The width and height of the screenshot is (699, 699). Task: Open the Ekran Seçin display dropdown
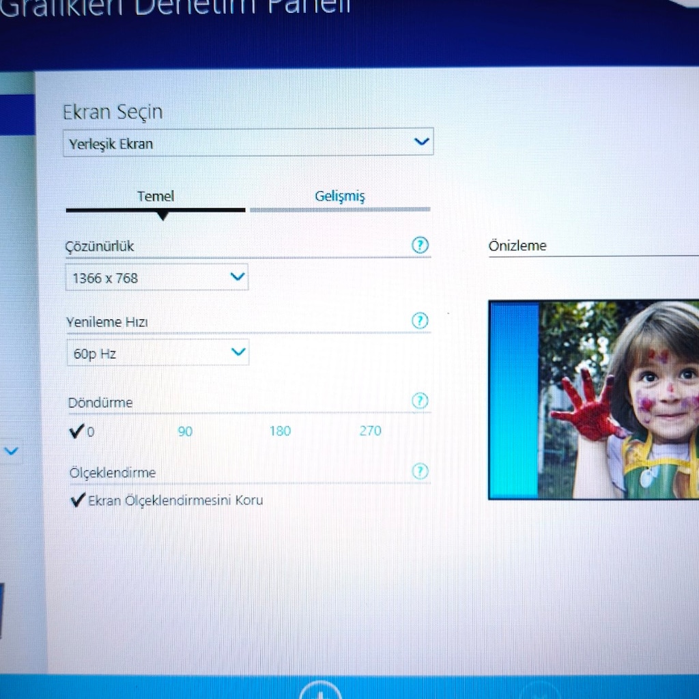248,143
